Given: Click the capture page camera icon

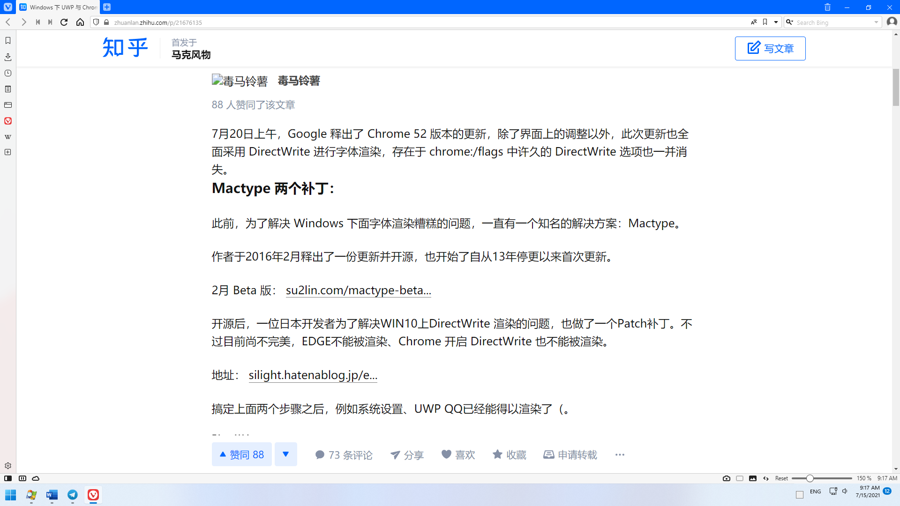Looking at the screenshot, I should 727,478.
